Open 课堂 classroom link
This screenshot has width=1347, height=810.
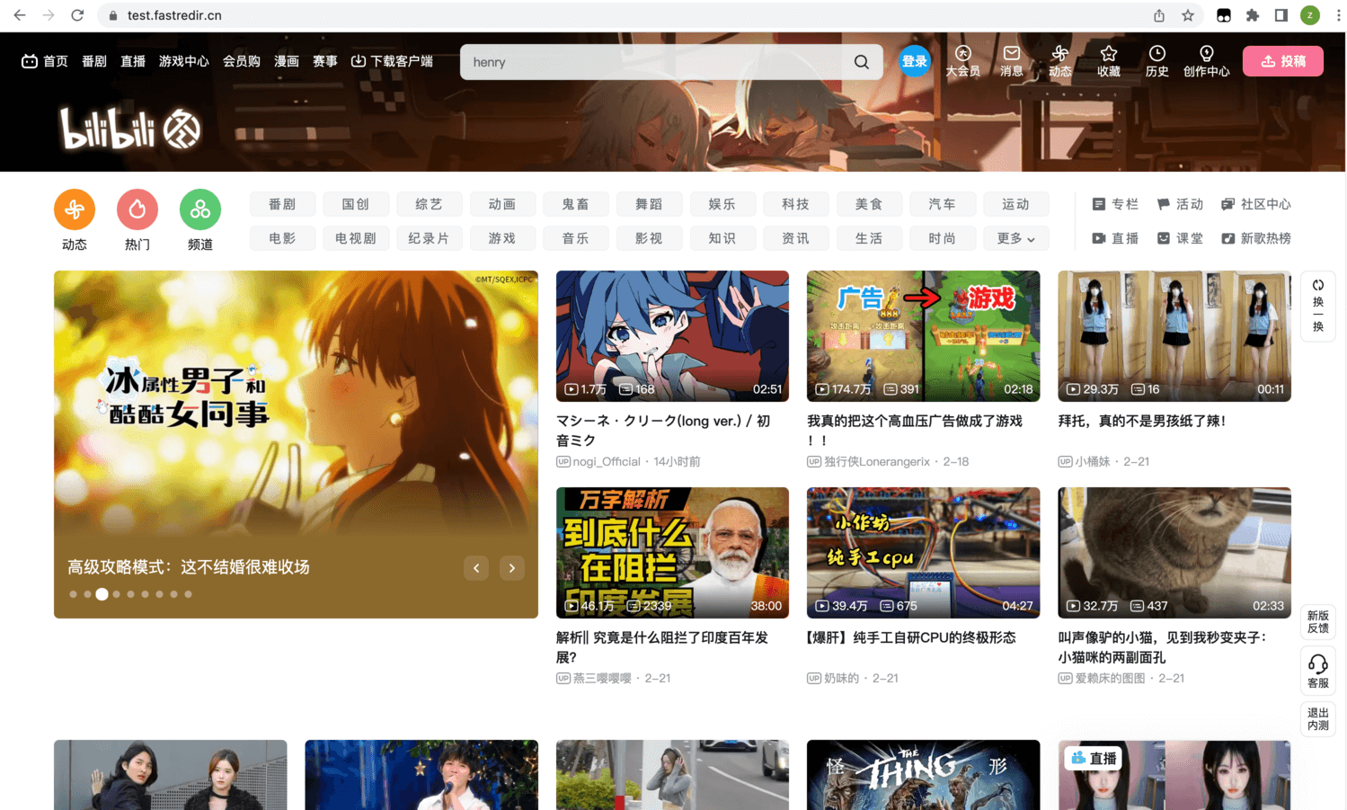tap(1180, 238)
